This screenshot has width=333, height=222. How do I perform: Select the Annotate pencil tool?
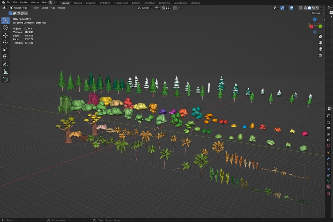(x=5, y=64)
